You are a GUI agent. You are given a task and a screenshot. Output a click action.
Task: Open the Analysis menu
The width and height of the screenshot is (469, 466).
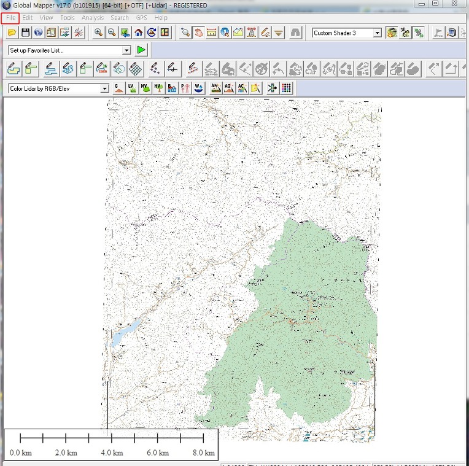[x=93, y=18]
